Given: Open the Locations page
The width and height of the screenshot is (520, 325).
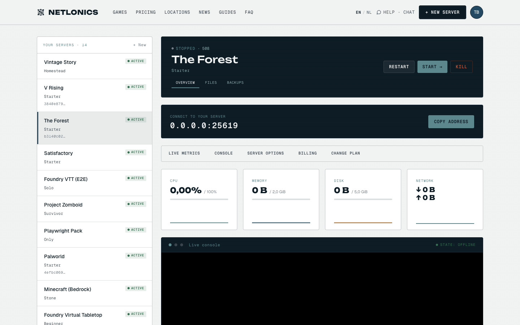Looking at the screenshot, I should pos(177,12).
